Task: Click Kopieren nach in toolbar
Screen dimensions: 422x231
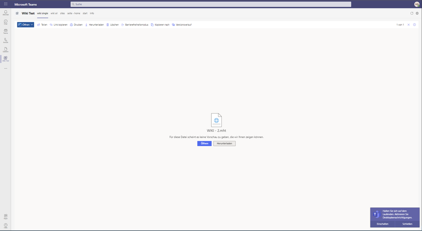Action: tap(160, 25)
